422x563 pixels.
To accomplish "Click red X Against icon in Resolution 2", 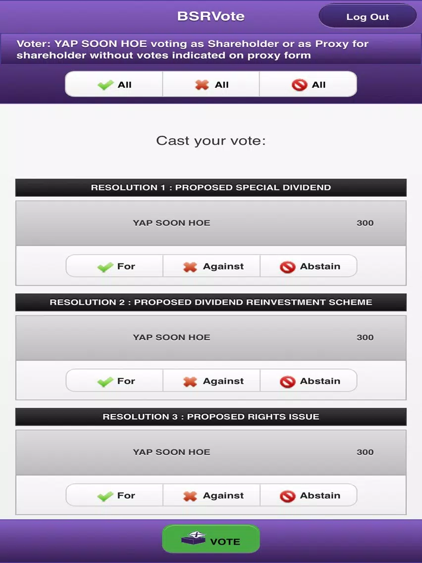I will pyautogui.click(x=190, y=381).
